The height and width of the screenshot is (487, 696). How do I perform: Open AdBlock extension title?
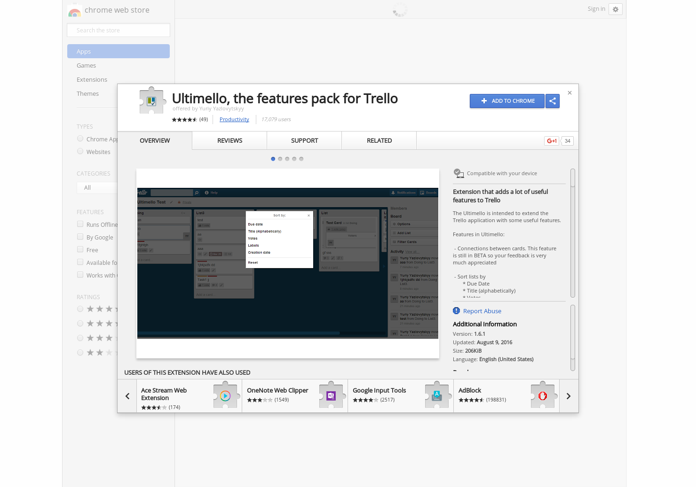tap(470, 390)
